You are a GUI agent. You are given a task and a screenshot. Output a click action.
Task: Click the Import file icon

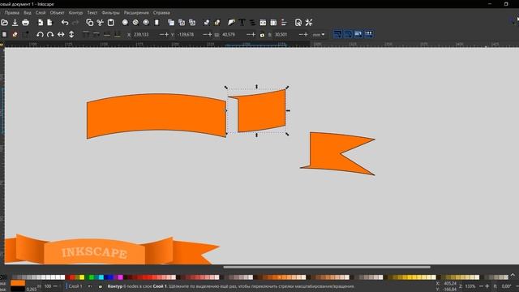click(x=40, y=23)
